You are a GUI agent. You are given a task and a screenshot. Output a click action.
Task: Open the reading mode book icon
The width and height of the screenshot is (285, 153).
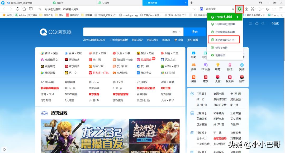pyautogui.click(x=31, y=9)
